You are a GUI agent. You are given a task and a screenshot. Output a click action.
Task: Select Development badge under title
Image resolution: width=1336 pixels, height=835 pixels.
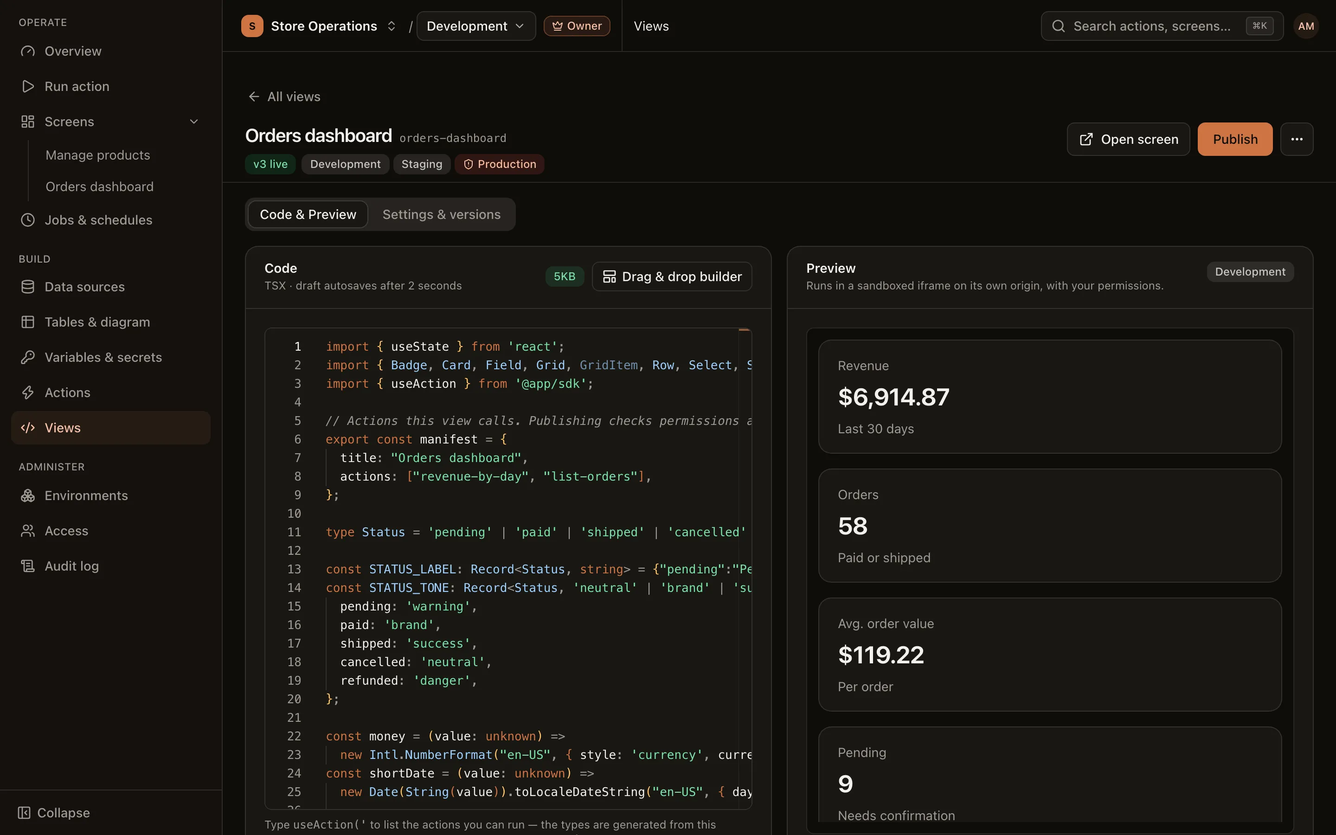coord(345,164)
